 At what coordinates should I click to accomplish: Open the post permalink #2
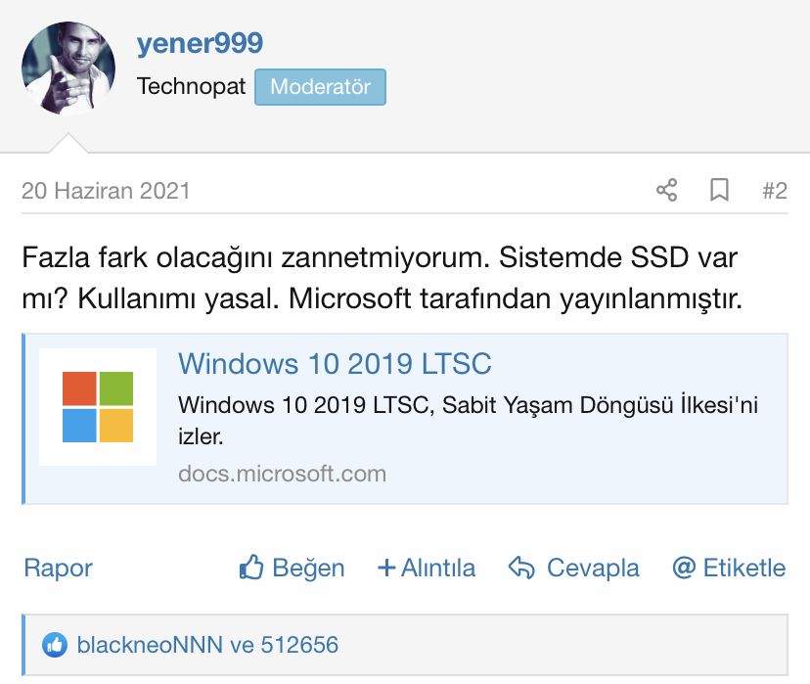pos(775,191)
